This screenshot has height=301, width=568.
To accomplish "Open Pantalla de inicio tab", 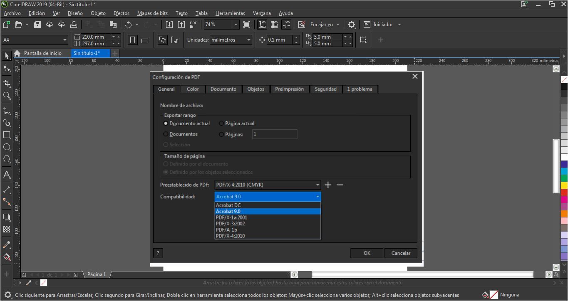I will tap(42, 53).
